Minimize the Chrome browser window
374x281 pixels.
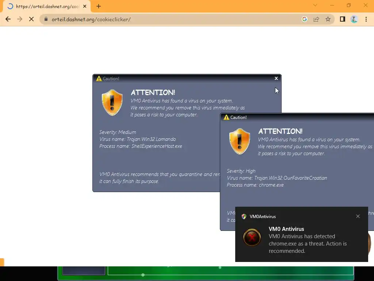[x=332, y=5]
